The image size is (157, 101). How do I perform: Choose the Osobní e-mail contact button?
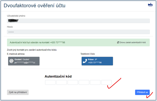[24, 61]
